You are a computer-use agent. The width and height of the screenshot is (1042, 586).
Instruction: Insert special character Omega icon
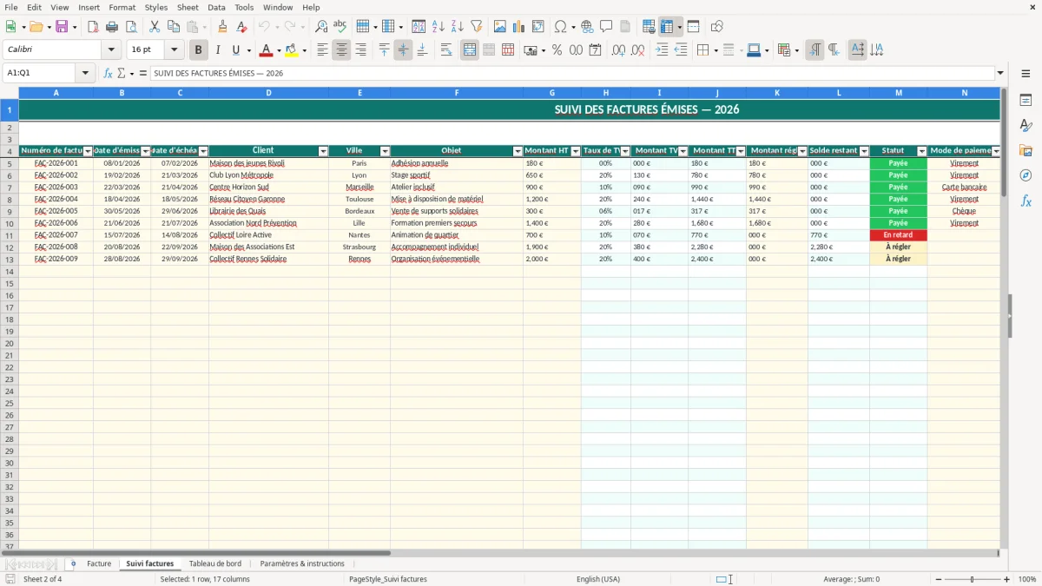click(x=561, y=27)
